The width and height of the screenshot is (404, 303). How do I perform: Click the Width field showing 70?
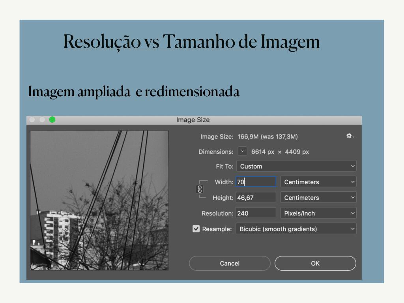[x=256, y=182]
